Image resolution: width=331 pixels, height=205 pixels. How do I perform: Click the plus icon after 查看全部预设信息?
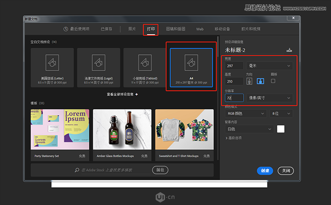tap(136, 94)
